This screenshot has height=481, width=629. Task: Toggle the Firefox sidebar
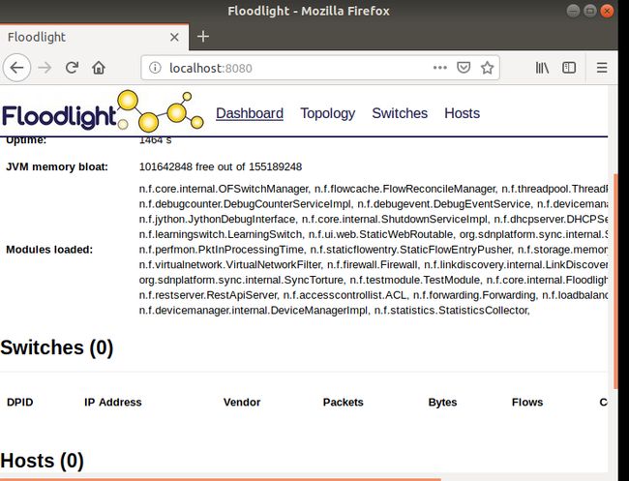click(x=569, y=68)
